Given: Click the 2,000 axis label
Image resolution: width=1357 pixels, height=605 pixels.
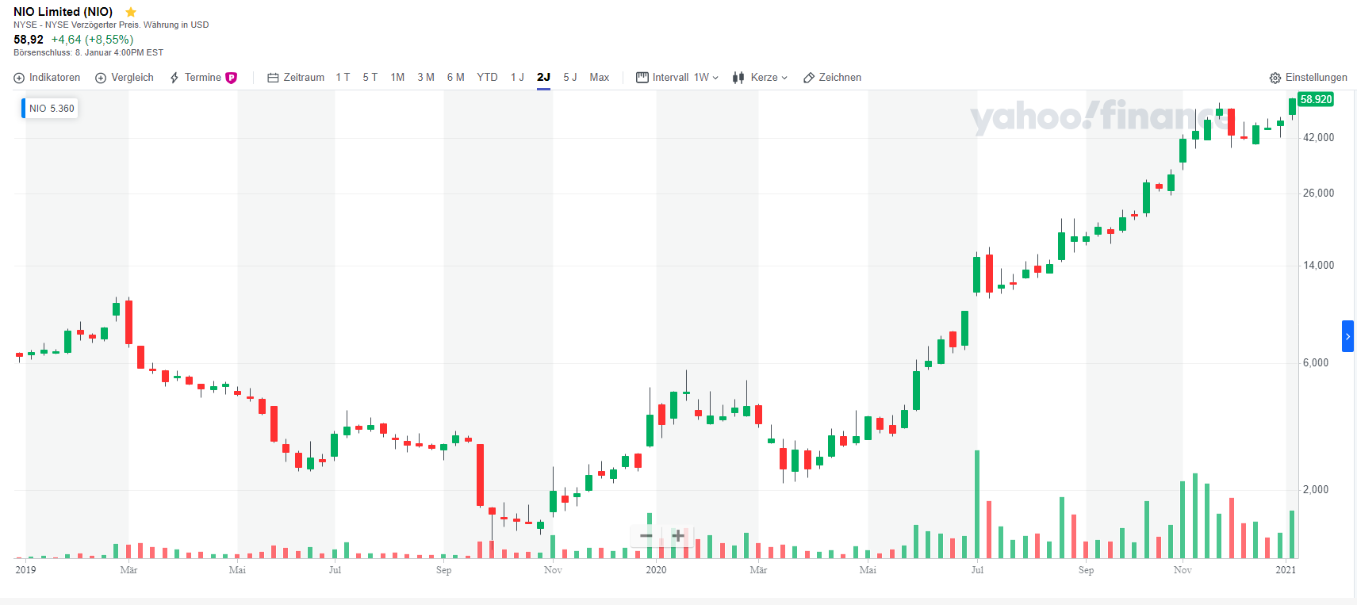Looking at the screenshot, I should (1316, 490).
